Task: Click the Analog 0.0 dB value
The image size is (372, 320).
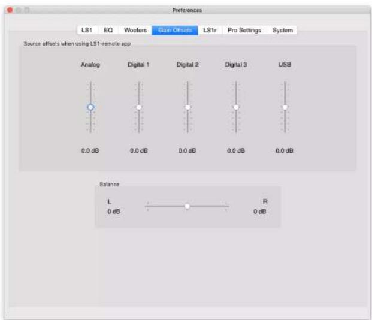Action: point(90,150)
